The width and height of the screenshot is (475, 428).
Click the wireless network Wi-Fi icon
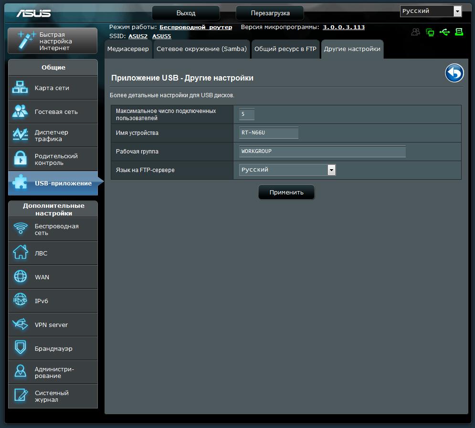pos(21,229)
